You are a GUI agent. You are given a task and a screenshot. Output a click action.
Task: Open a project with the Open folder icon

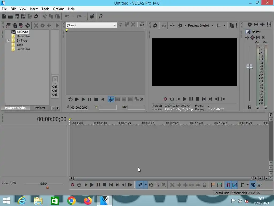[x=10, y=16]
